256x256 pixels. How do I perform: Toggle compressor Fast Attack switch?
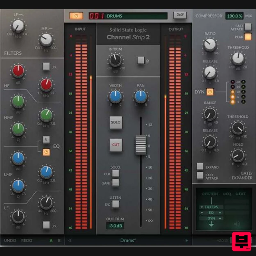tap(248, 27)
